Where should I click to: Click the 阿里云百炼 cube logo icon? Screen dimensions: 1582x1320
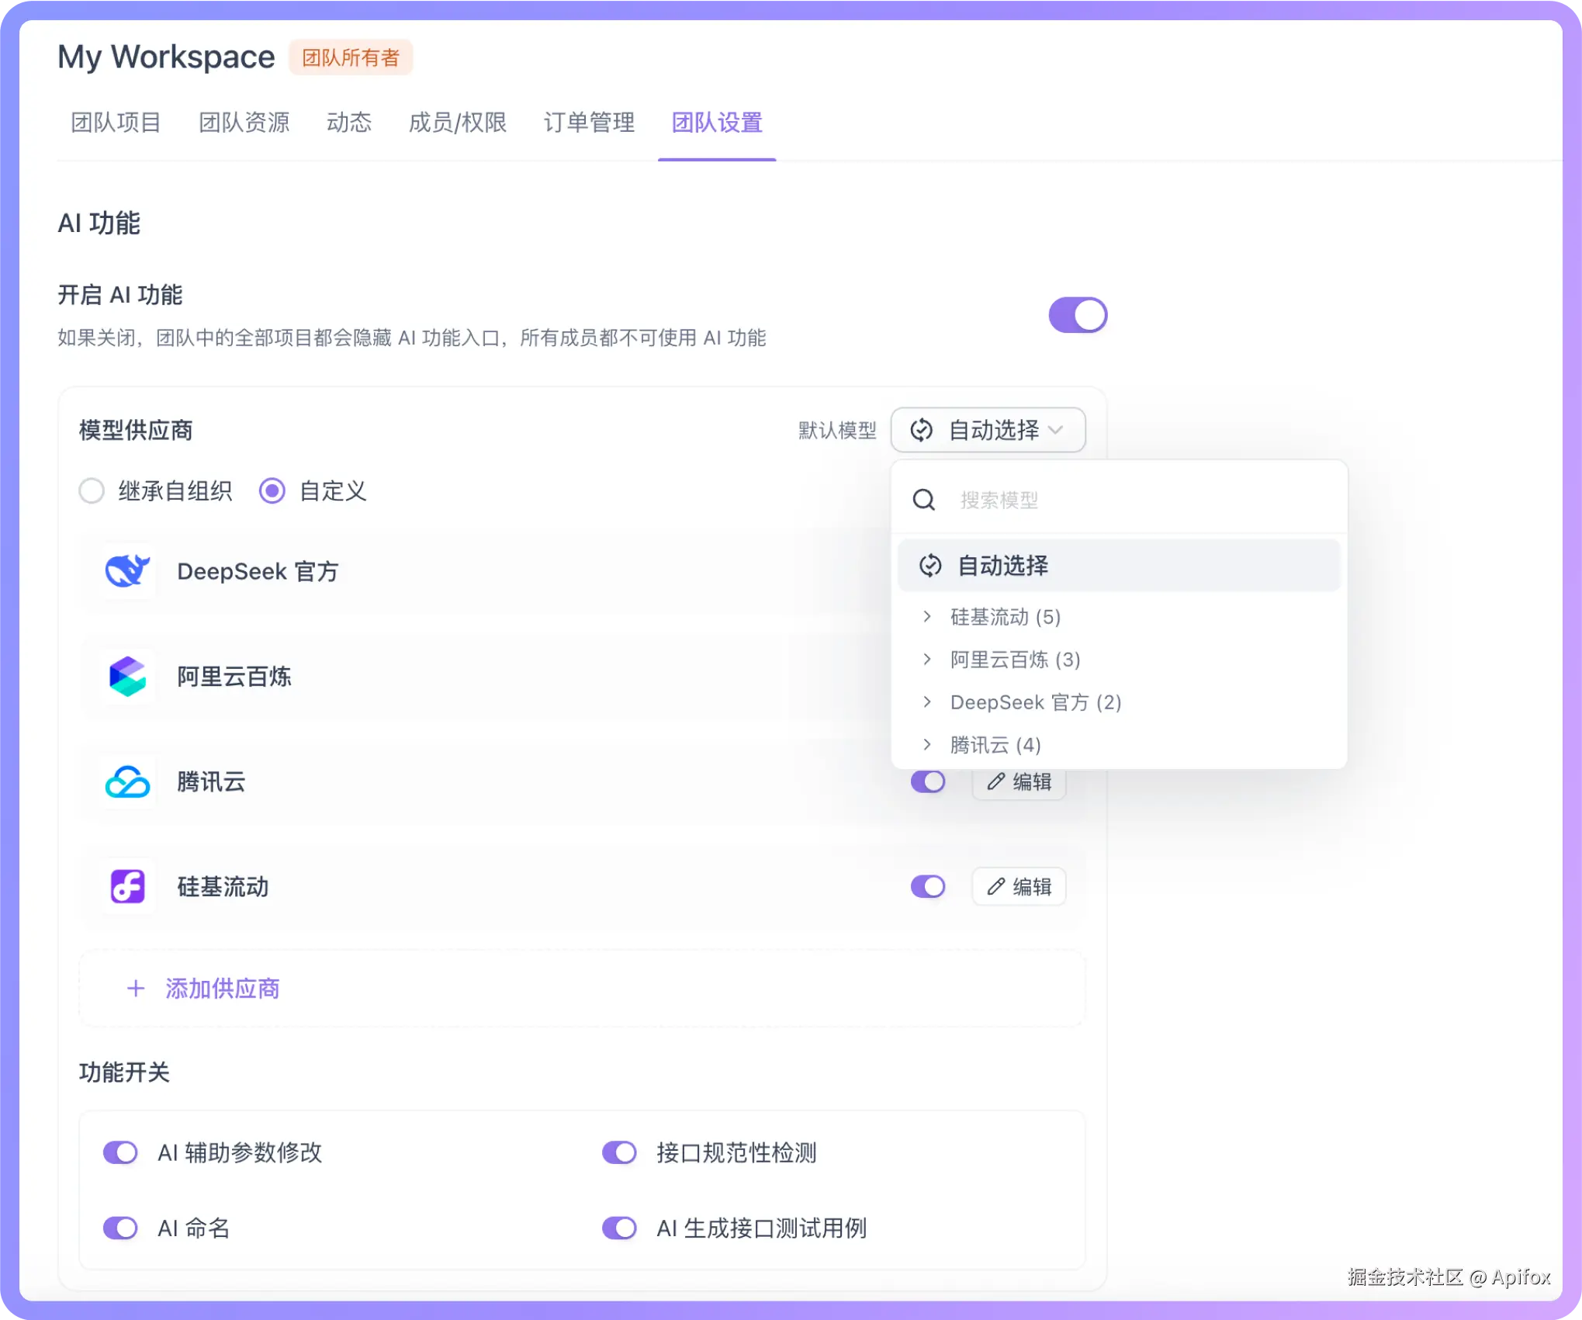128,677
